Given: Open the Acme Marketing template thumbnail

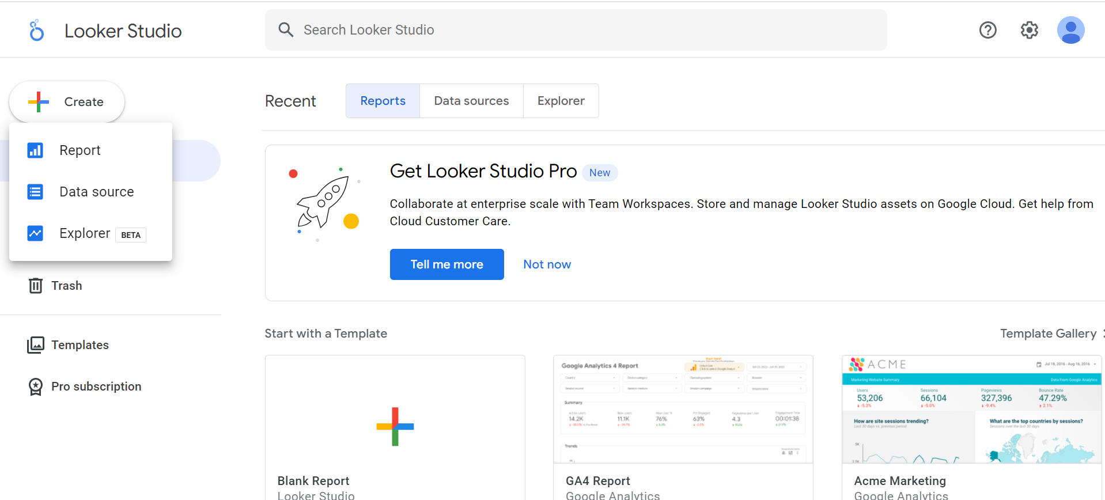Looking at the screenshot, I should [x=972, y=410].
